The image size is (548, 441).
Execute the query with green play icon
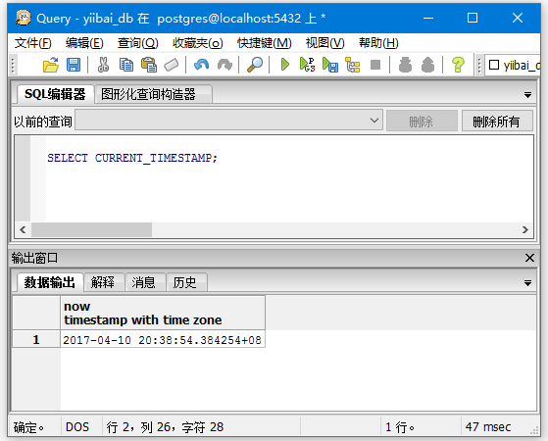[285, 65]
